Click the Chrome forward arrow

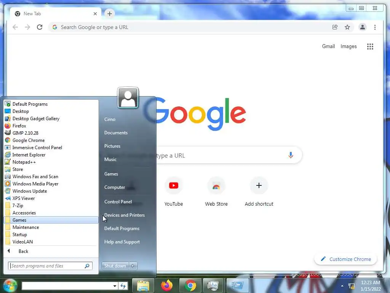click(27, 27)
